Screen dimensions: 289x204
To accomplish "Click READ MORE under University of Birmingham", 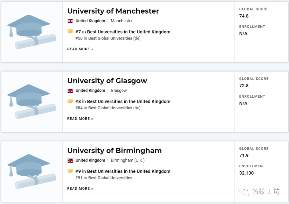I will (x=80, y=188).
